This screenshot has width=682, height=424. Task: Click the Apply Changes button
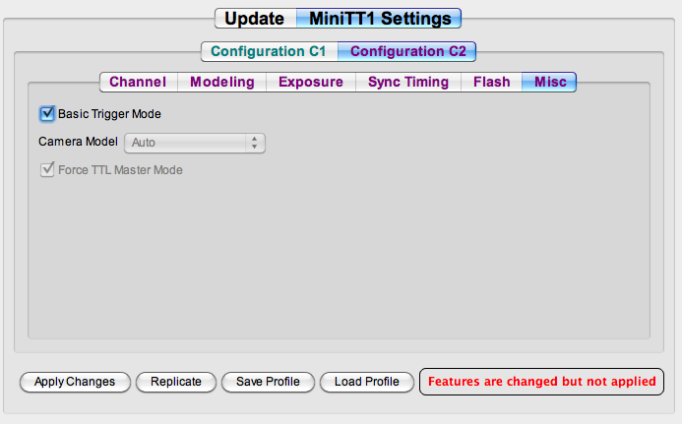point(75,382)
